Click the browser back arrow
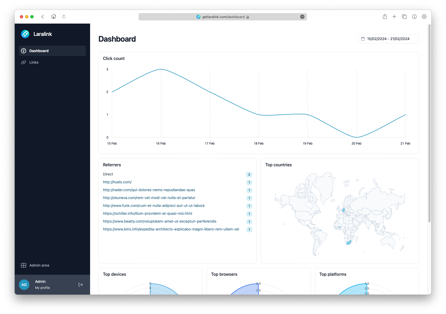Viewport: 446px width, 314px height. [x=43, y=16]
